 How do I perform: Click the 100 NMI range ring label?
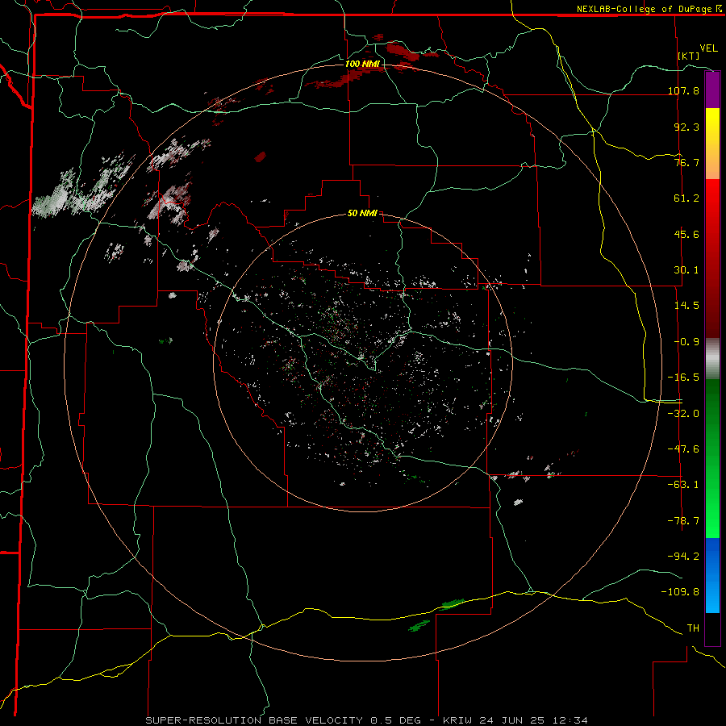362,64
